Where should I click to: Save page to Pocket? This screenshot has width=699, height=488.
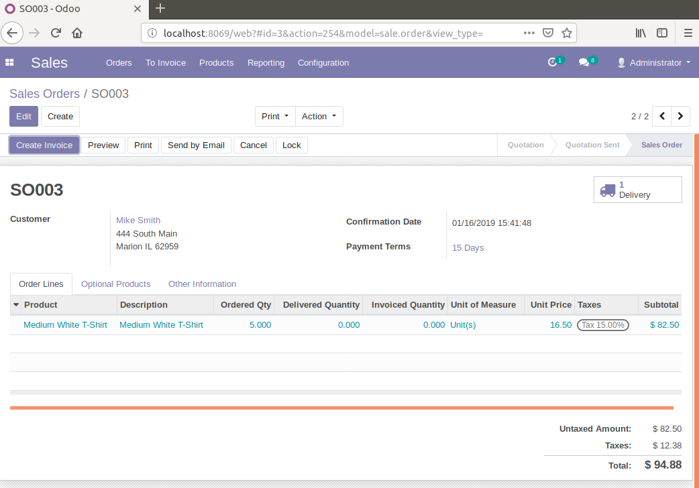coord(548,33)
